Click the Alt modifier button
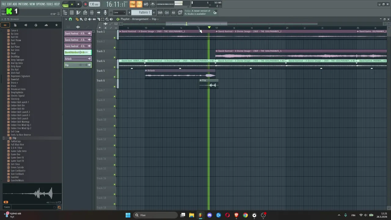The width and height of the screenshot is (391, 220). point(174,13)
